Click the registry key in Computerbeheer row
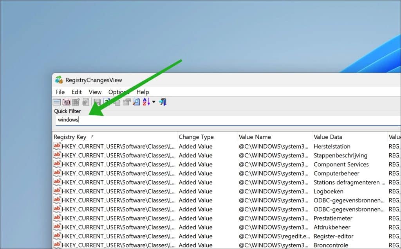Screen dimensions: 401x249 pos(119,174)
